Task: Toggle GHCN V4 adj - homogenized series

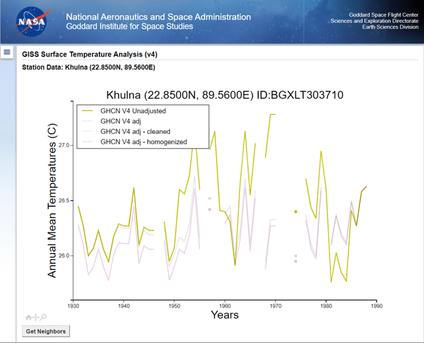Action: pos(143,142)
